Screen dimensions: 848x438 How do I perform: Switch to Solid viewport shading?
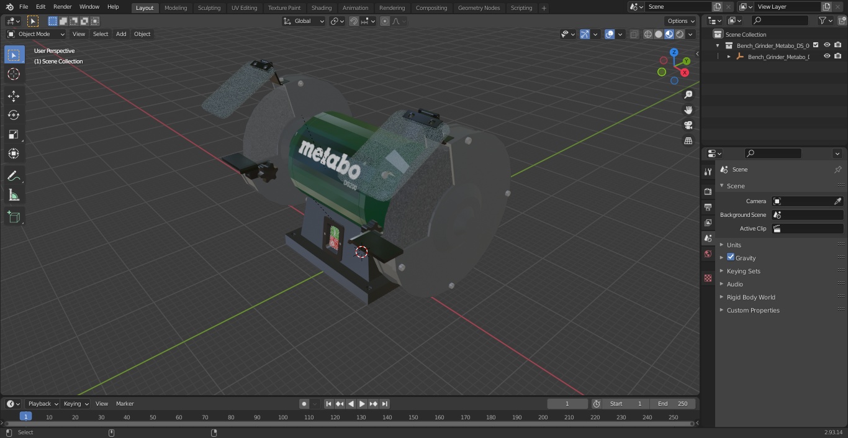[x=659, y=34]
